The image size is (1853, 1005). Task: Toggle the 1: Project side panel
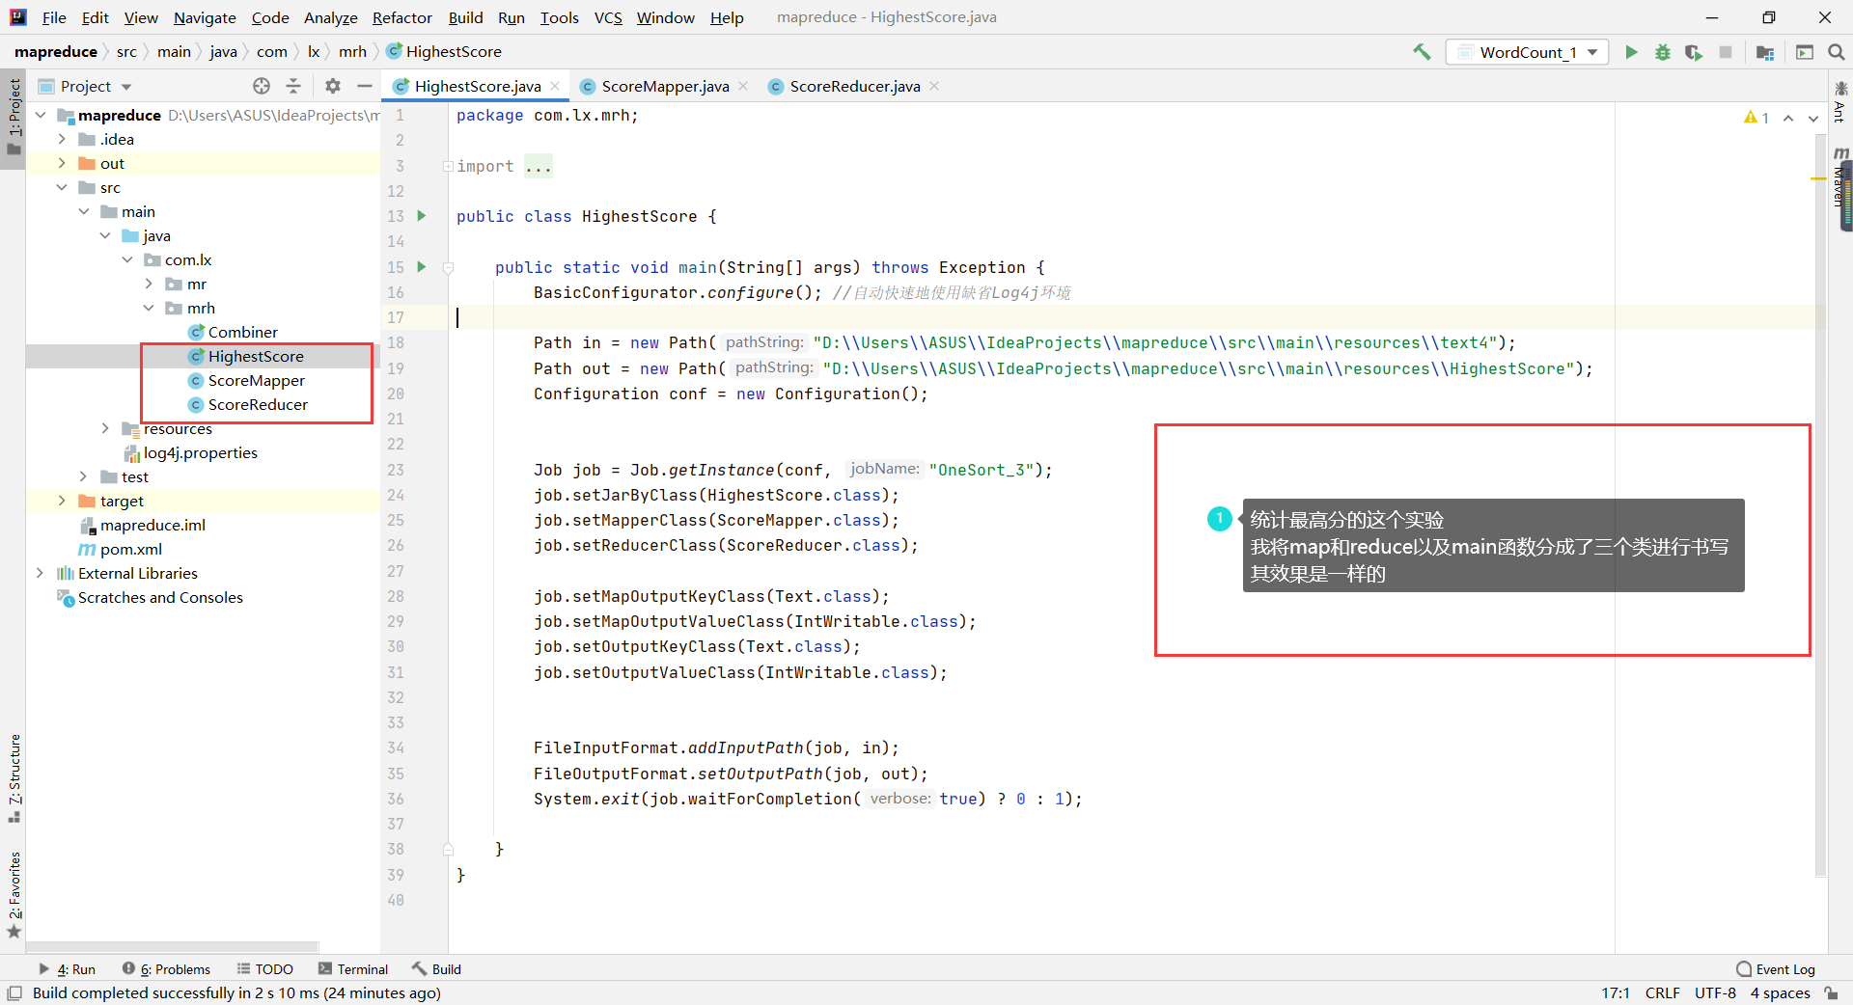coord(14,118)
